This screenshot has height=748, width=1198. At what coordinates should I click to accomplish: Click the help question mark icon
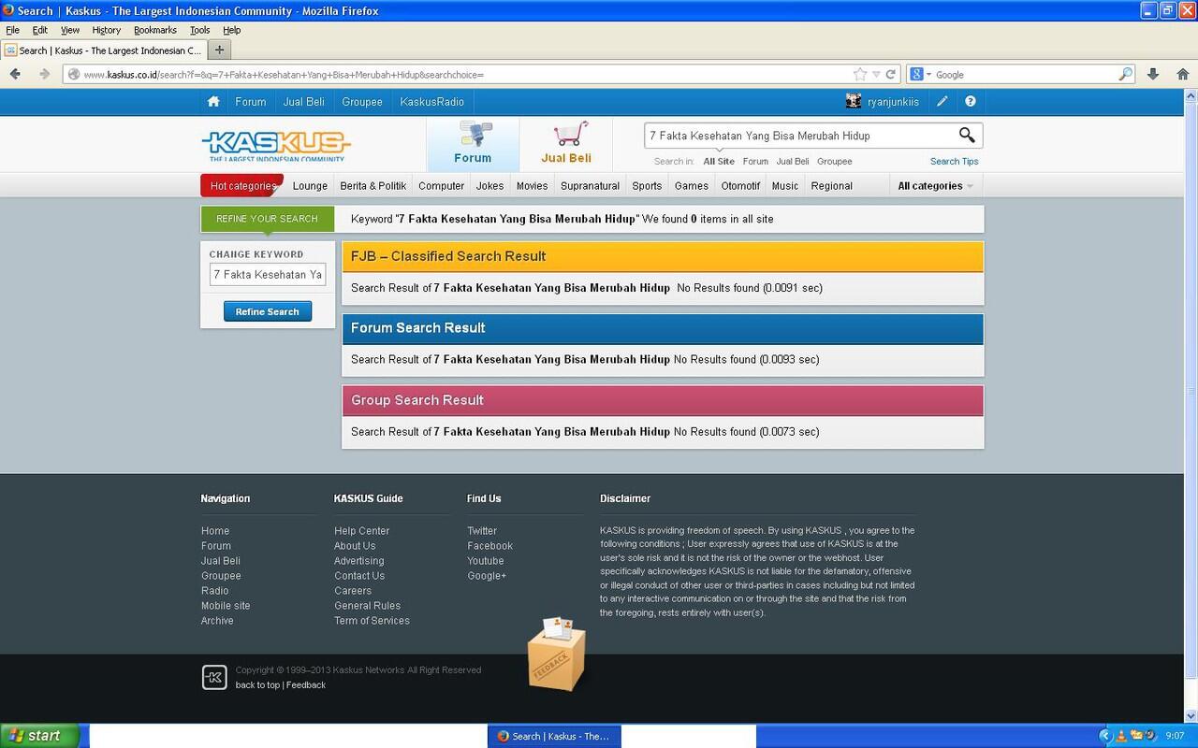(971, 101)
